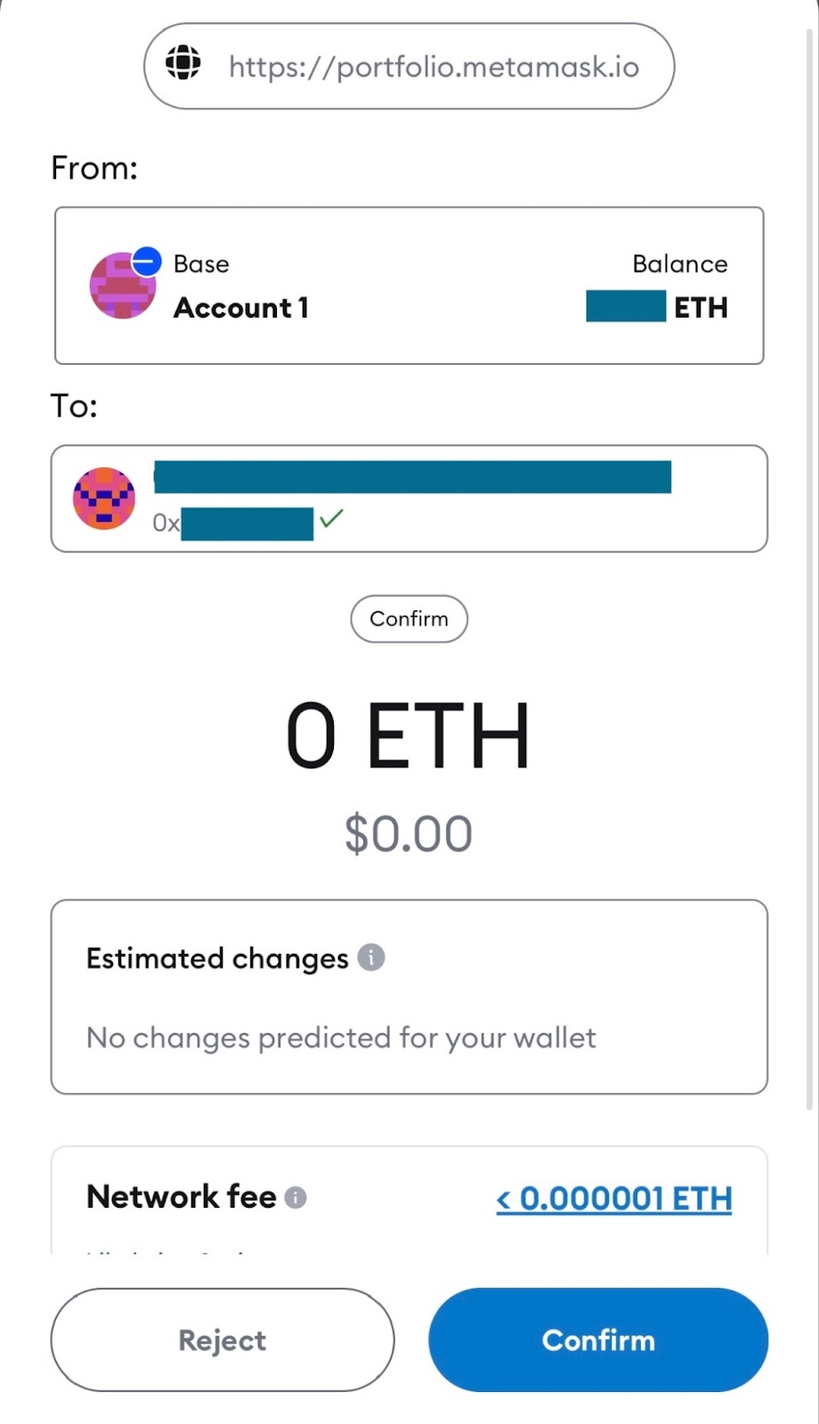Open the Estimated changes info tooltip
The height and width of the screenshot is (1424, 819).
[371, 958]
